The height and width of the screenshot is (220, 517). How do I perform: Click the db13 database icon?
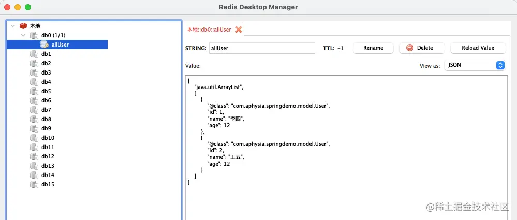pyautogui.click(x=34, y=166)
